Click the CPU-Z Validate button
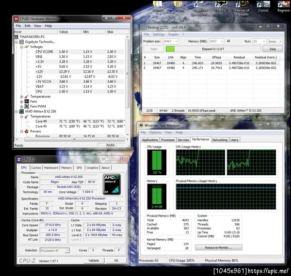This screenshot has height=276, width=291. (94, 261)
